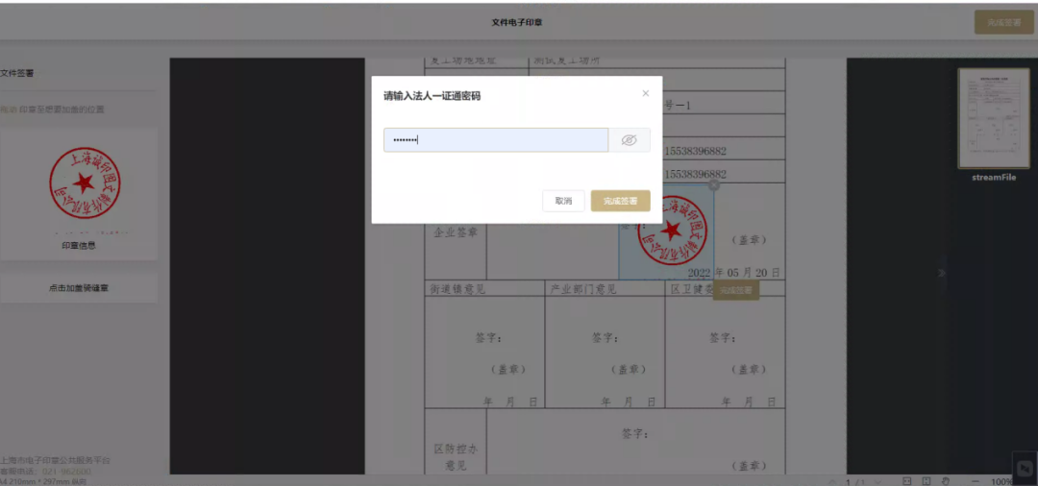The height and width of the screenshot is (486, 1038).
Task: Click the fit-width view icon
Action: point(907,480)
